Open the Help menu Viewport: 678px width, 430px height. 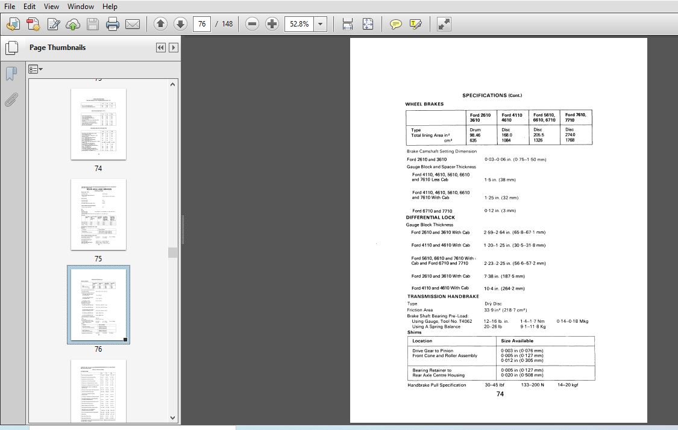[110, 7]
